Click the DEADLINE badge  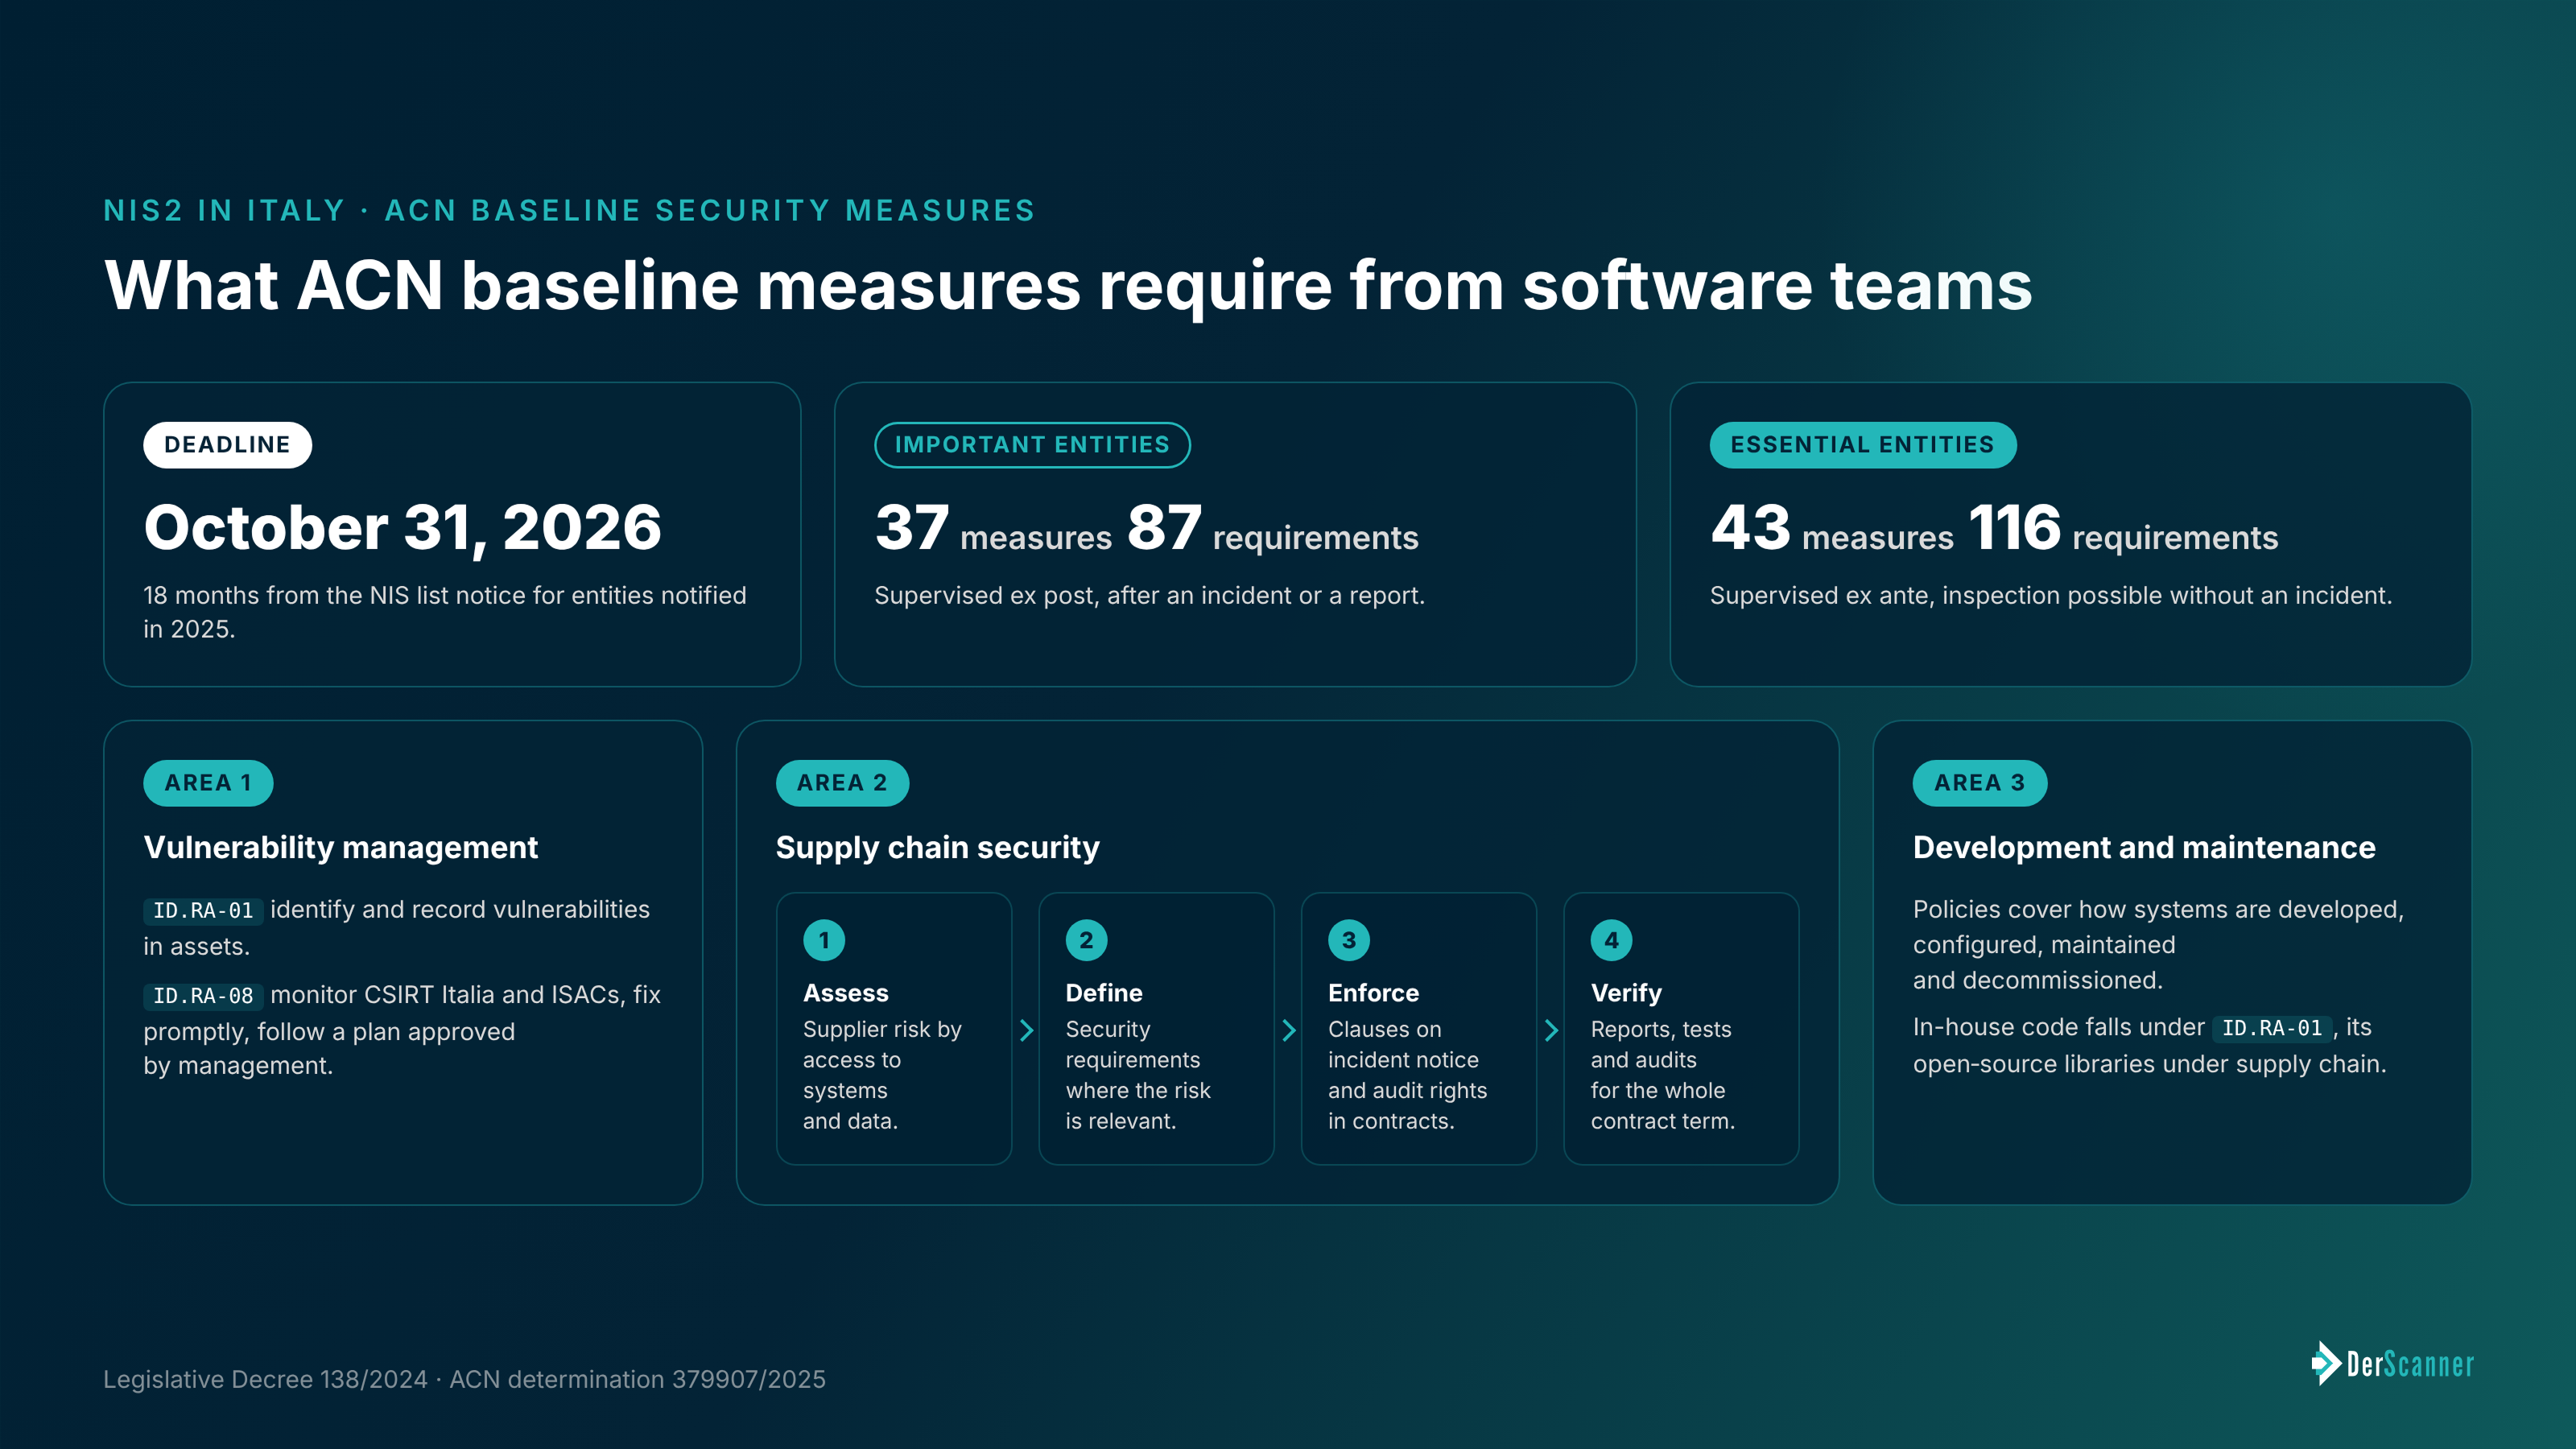(x=227, y=445)
